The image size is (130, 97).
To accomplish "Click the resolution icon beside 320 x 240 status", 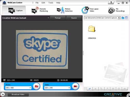I will coord(4,80).
